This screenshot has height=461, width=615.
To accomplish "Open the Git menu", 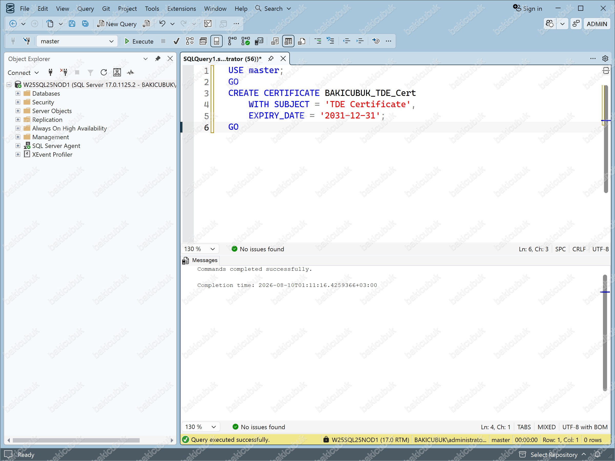I will (x=106, y=9).
